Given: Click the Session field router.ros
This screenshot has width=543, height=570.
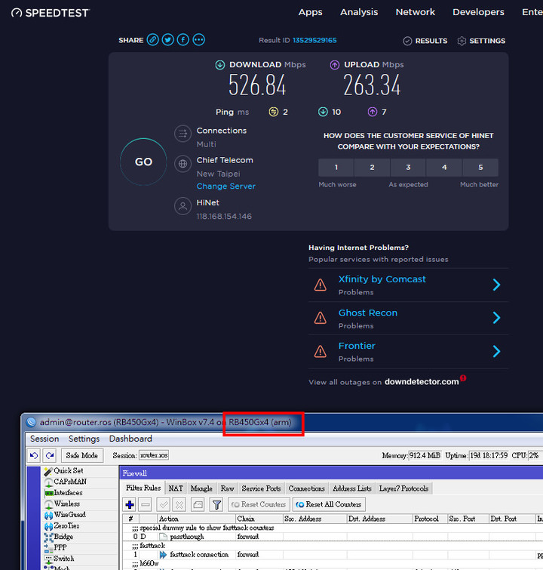Looking at the screenshot, I should [x=154, y=455].
